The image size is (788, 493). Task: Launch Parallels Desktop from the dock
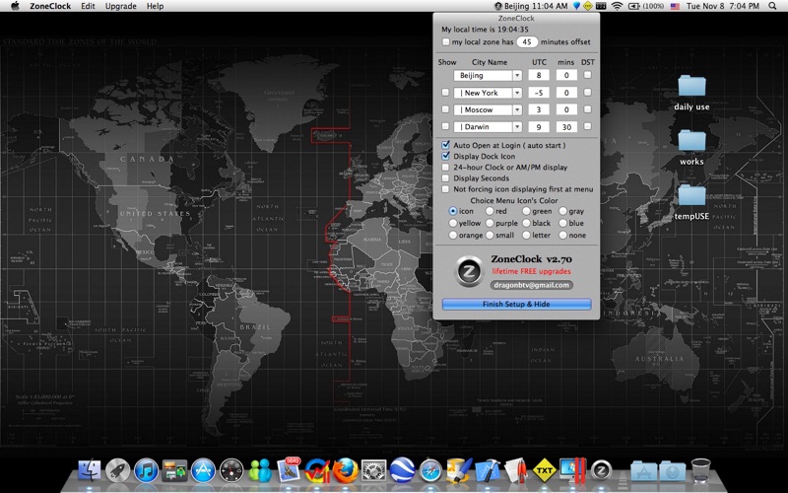pyautogui.click(x=573, y=471)
